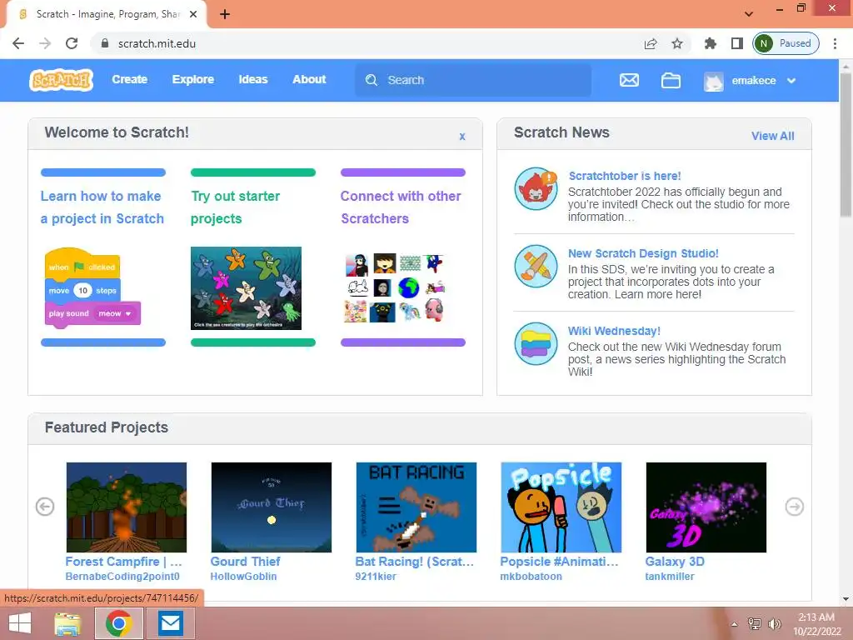Open a new browser tab
The image size is (853, 640).
point(225,14)
